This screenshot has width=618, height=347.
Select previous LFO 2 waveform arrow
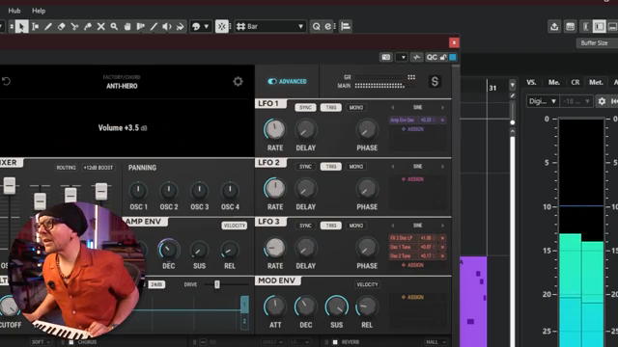click(393, 167)
